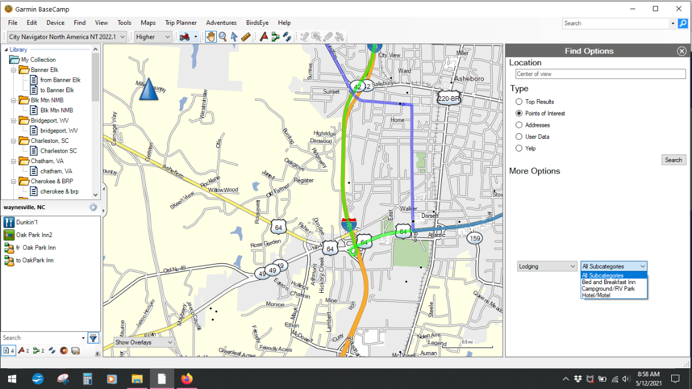The height and width of the screenshot is (389, 692).
Task: Filter list by waypoints flag icon
Action: tap(23, 350)
